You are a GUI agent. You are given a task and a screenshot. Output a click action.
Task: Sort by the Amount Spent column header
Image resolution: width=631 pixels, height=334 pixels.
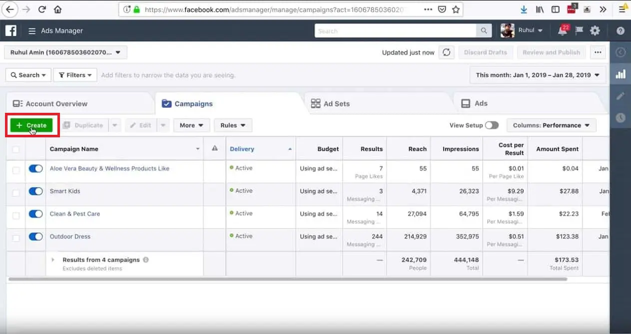click(555, 149)
